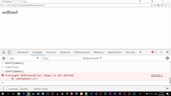Screen dimensions: 171x96
Task: Open the drawer three-dot menu
Action: point(3,89)
